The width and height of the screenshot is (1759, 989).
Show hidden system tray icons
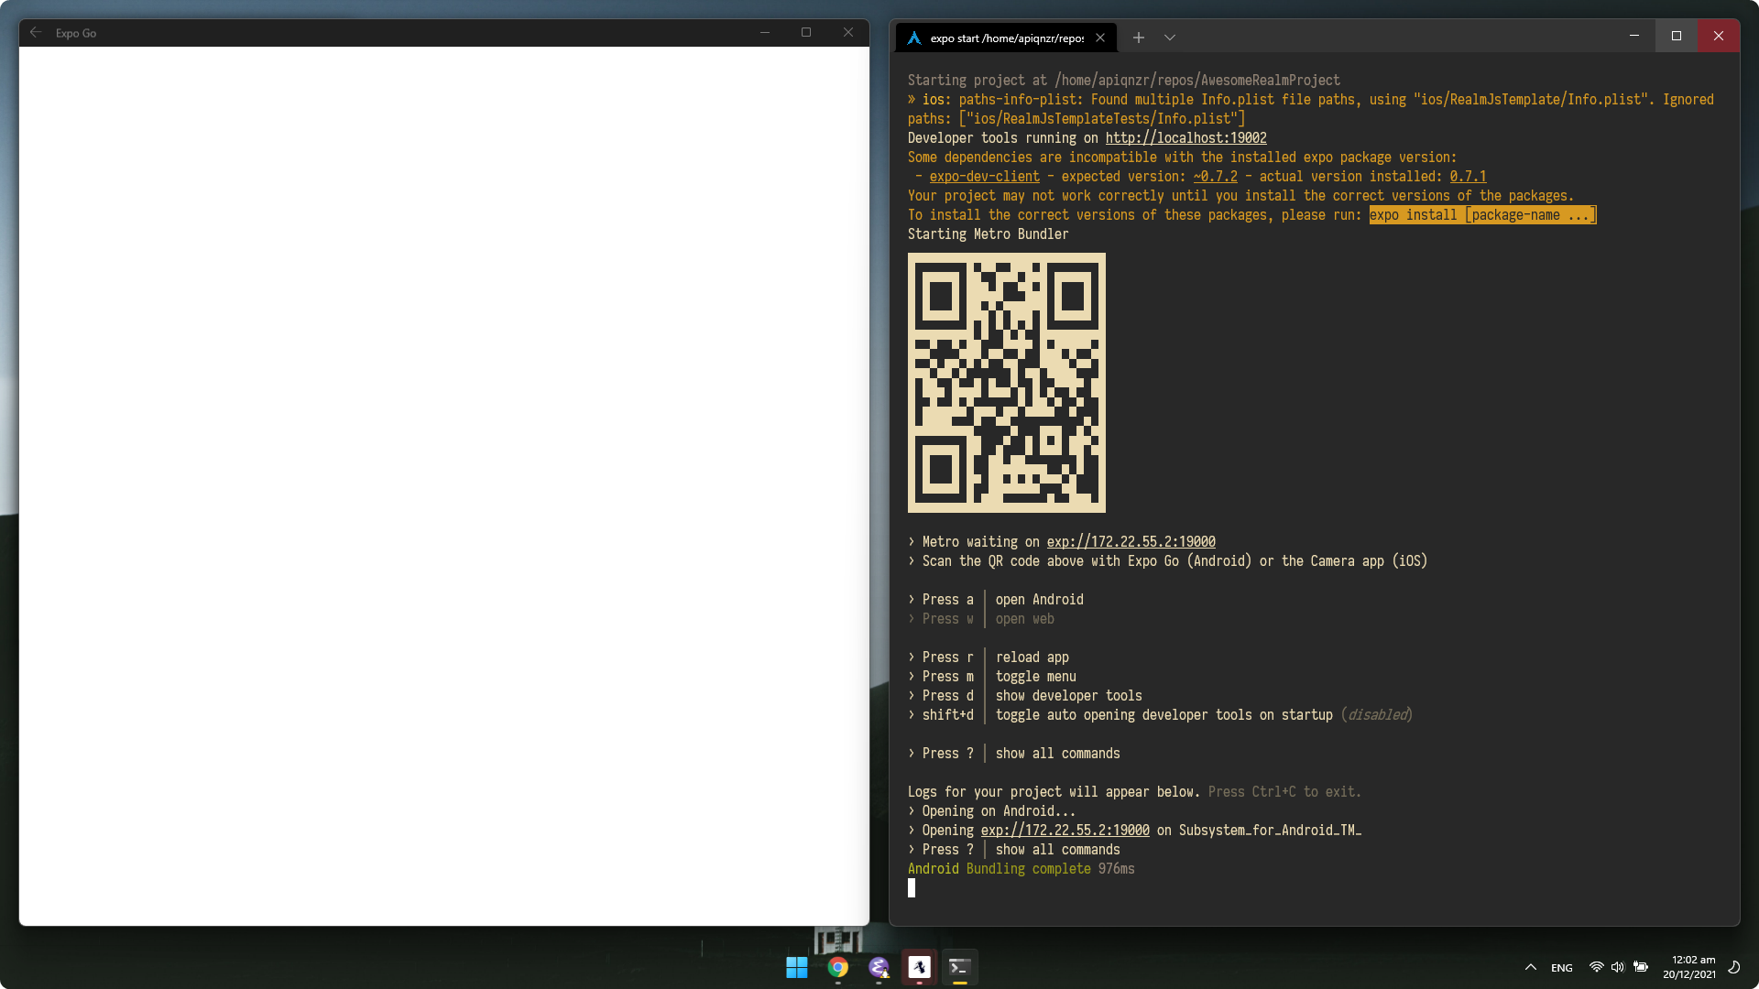click(x=1530, y=967)
